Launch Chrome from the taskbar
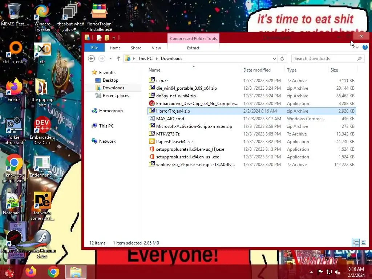Screen dimensions: 372x279 53,272
